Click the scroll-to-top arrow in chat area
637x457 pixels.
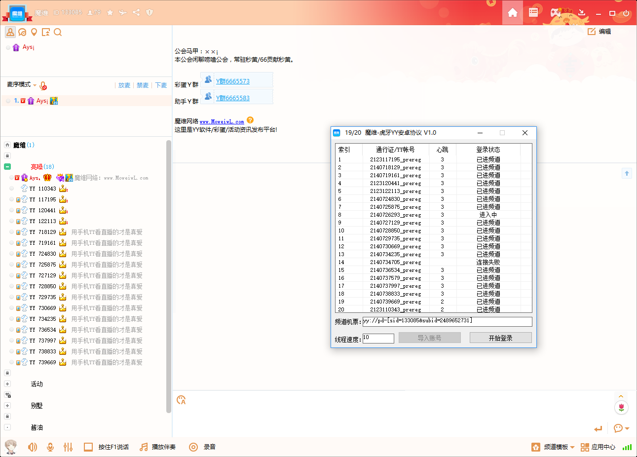627,173
